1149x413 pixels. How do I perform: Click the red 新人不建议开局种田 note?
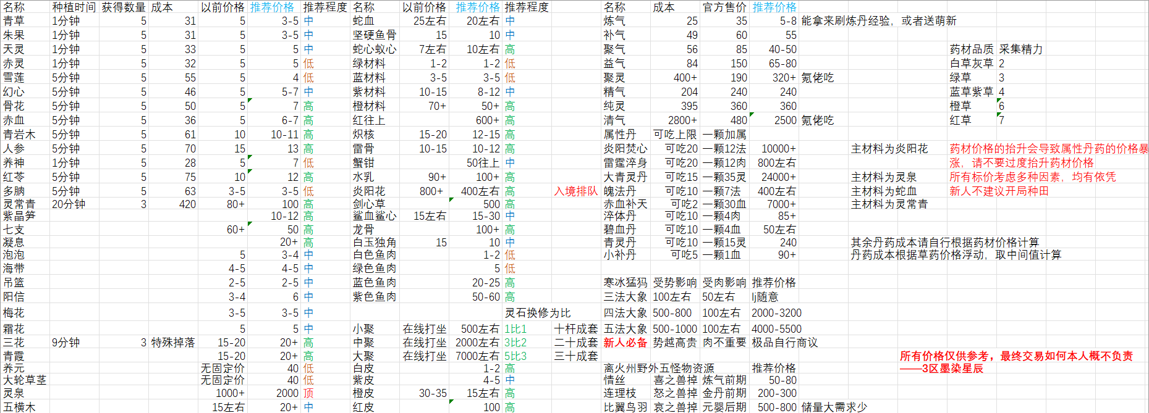coord(999,191)
